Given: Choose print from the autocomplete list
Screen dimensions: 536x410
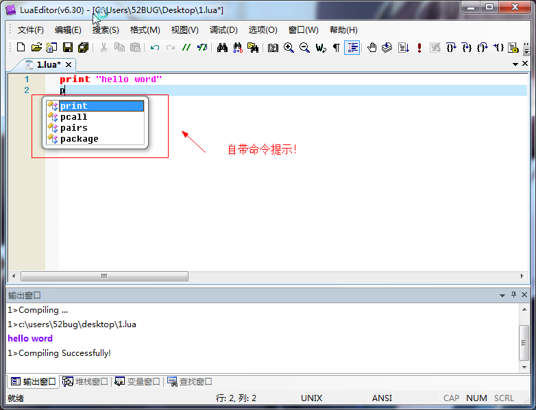Looking at the screenshot, I should 95,106.
